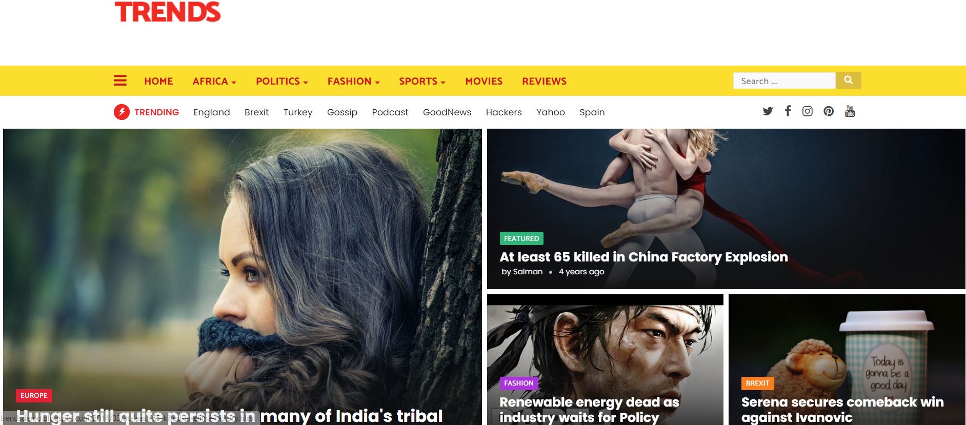This screenshot has width=966, height=425.
Task: Expand the Africa dropdown menu
Action: point(214,81)
